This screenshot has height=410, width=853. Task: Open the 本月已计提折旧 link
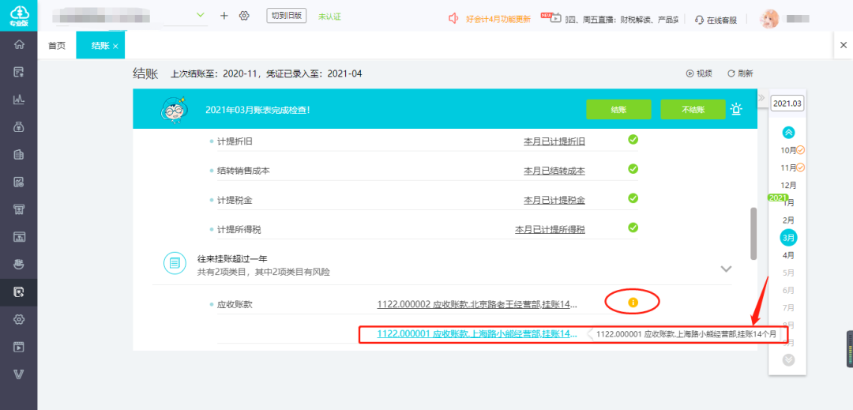(554, 141)
